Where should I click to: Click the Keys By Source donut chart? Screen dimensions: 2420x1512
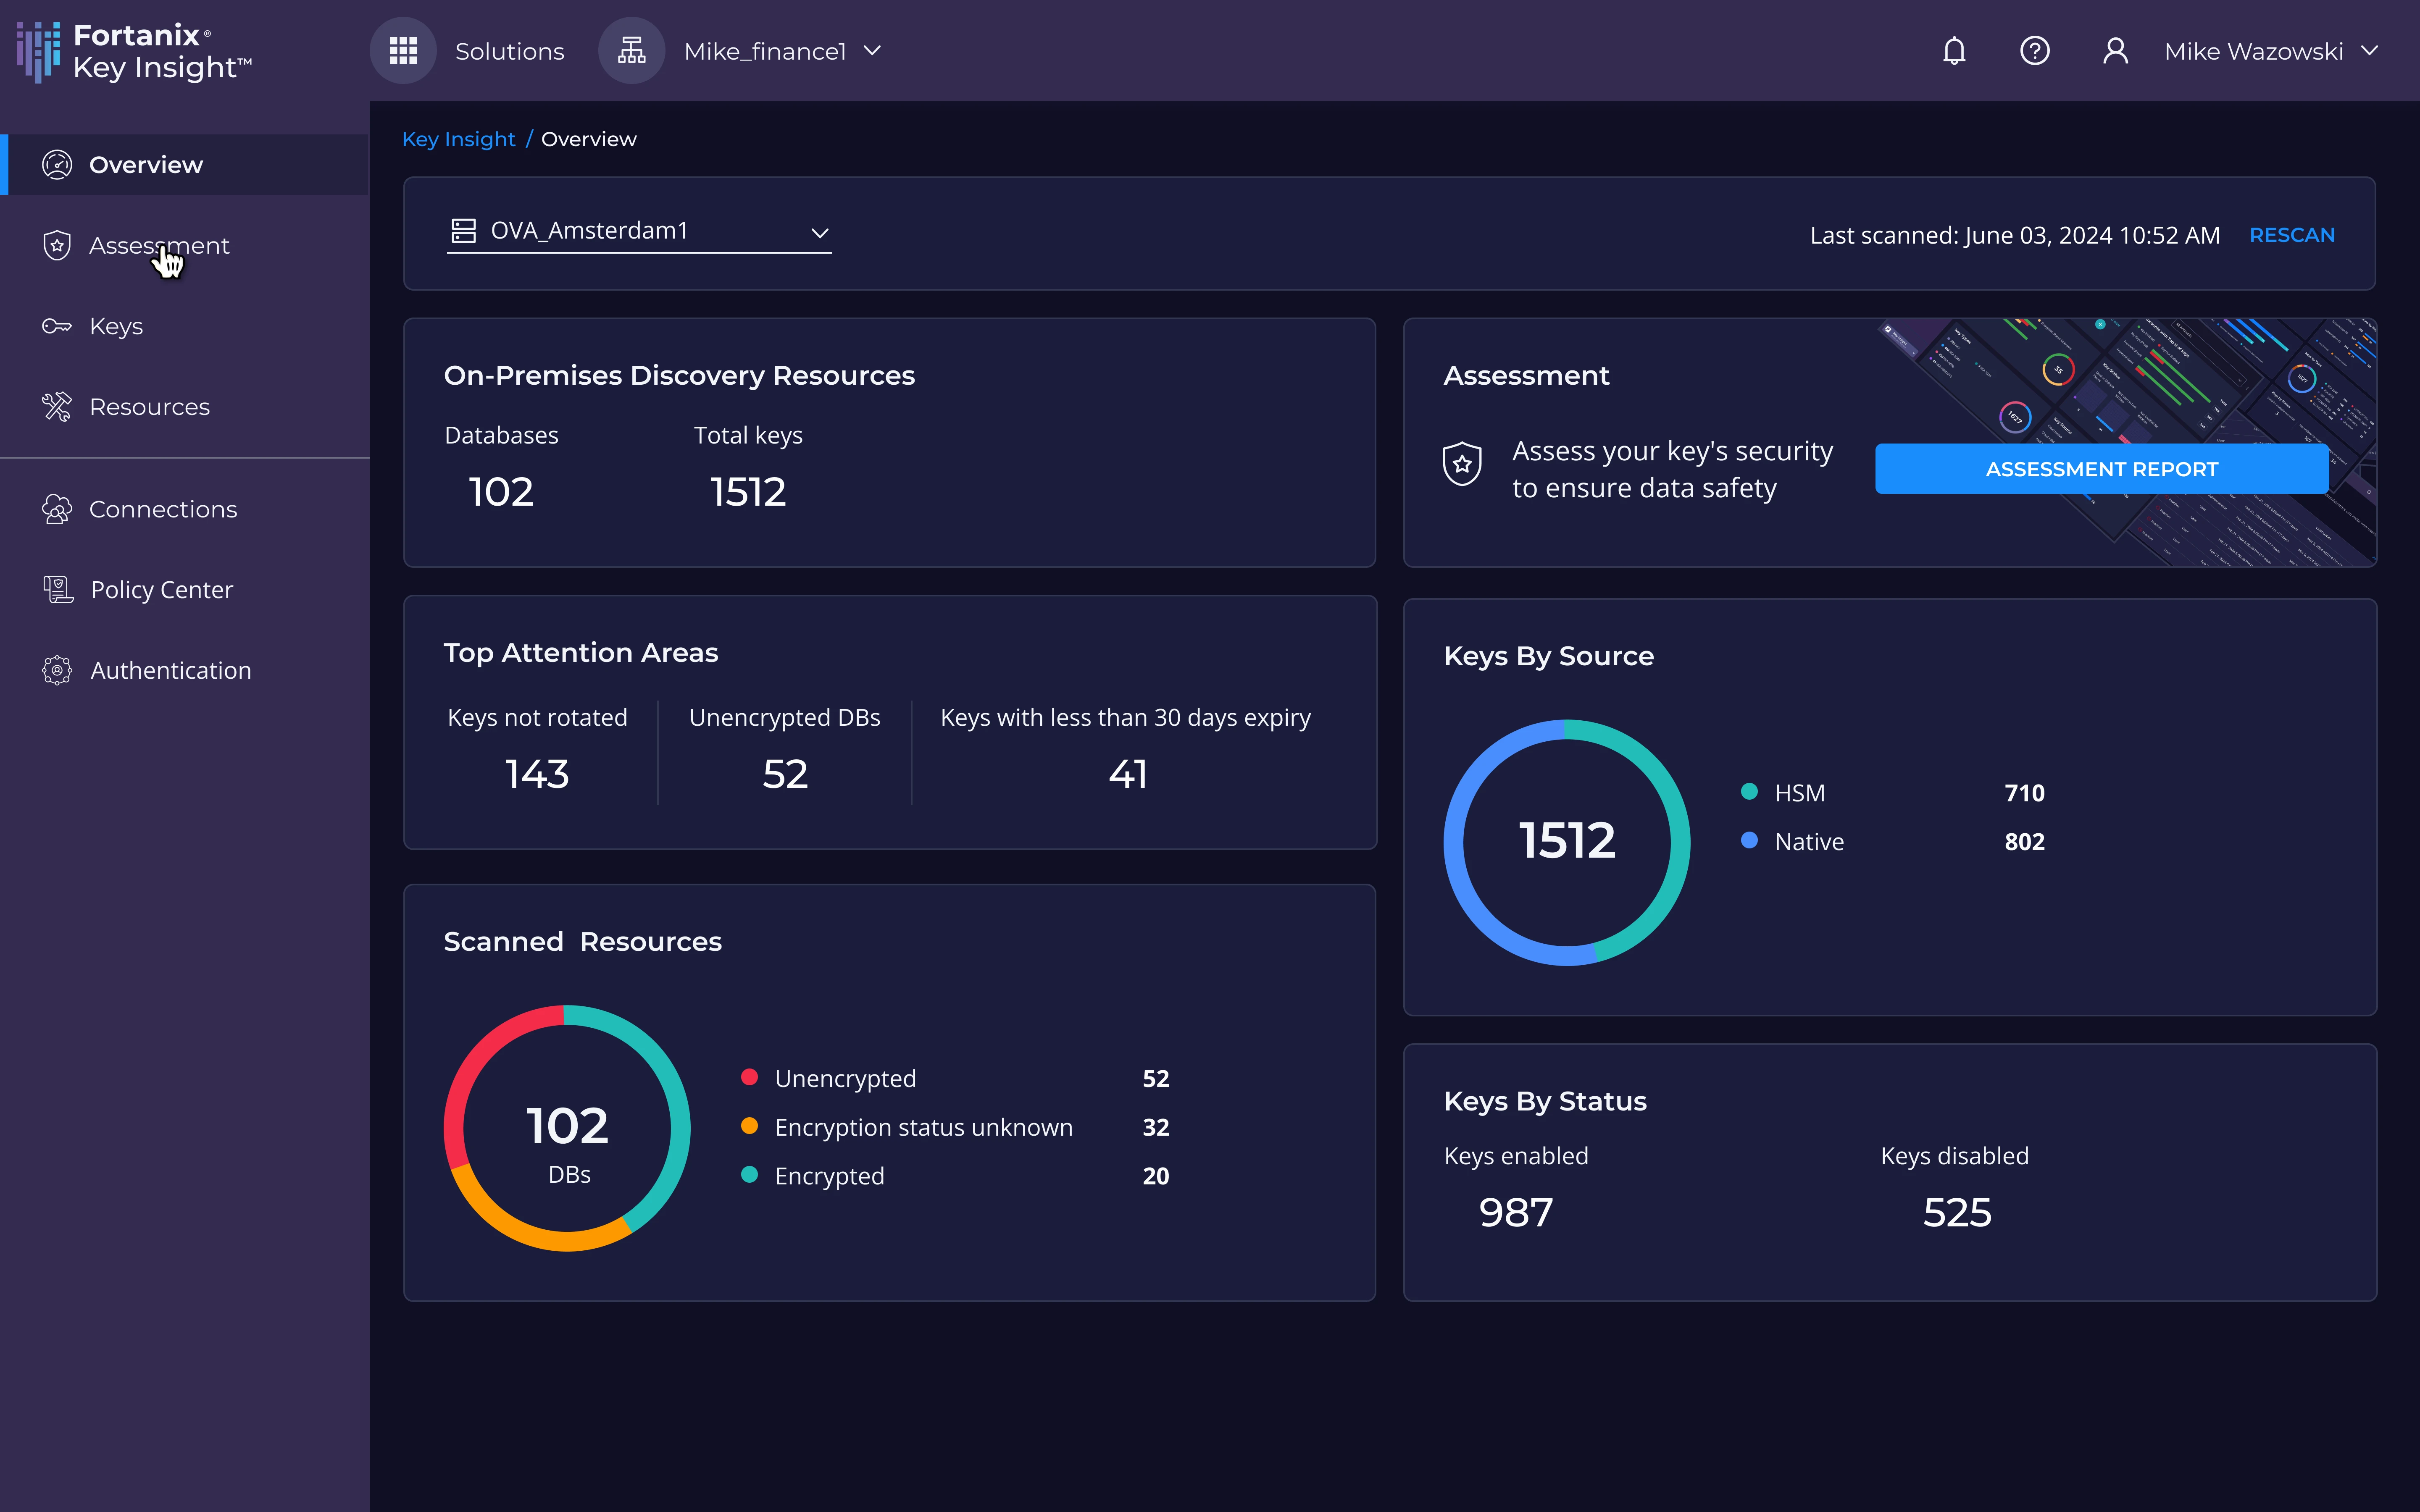click(1567, 842)
